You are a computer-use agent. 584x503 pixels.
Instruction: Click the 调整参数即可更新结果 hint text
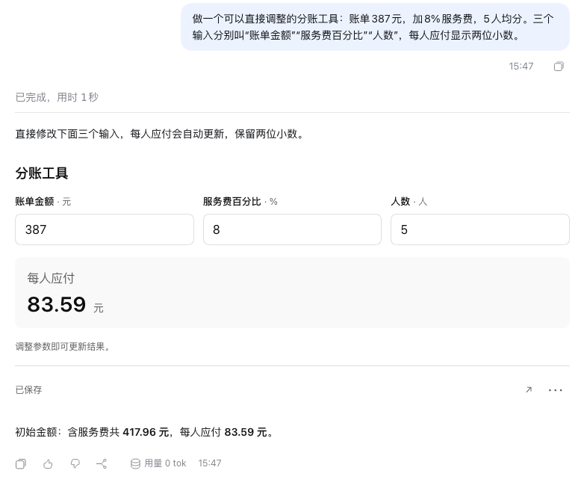click(x=63, y=347)
